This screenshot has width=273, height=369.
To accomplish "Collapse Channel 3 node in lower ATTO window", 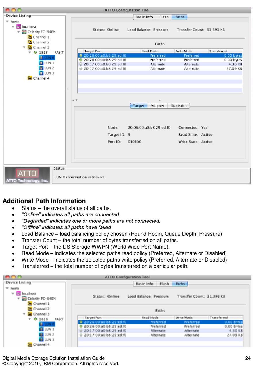I will click(x=24, y=314).
